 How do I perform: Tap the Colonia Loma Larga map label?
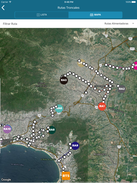pyautogui.click(x=41, y=85)
